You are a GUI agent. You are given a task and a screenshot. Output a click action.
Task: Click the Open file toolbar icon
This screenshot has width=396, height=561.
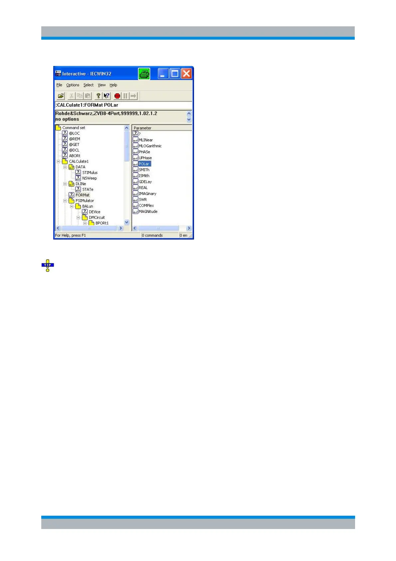61,96
